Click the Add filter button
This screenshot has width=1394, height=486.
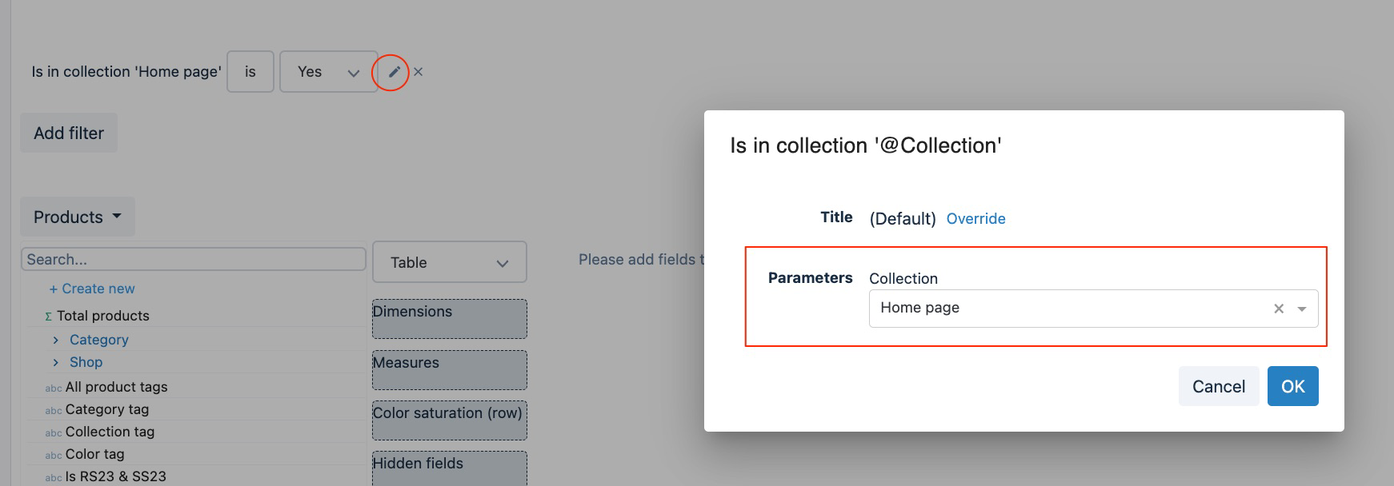69,133
